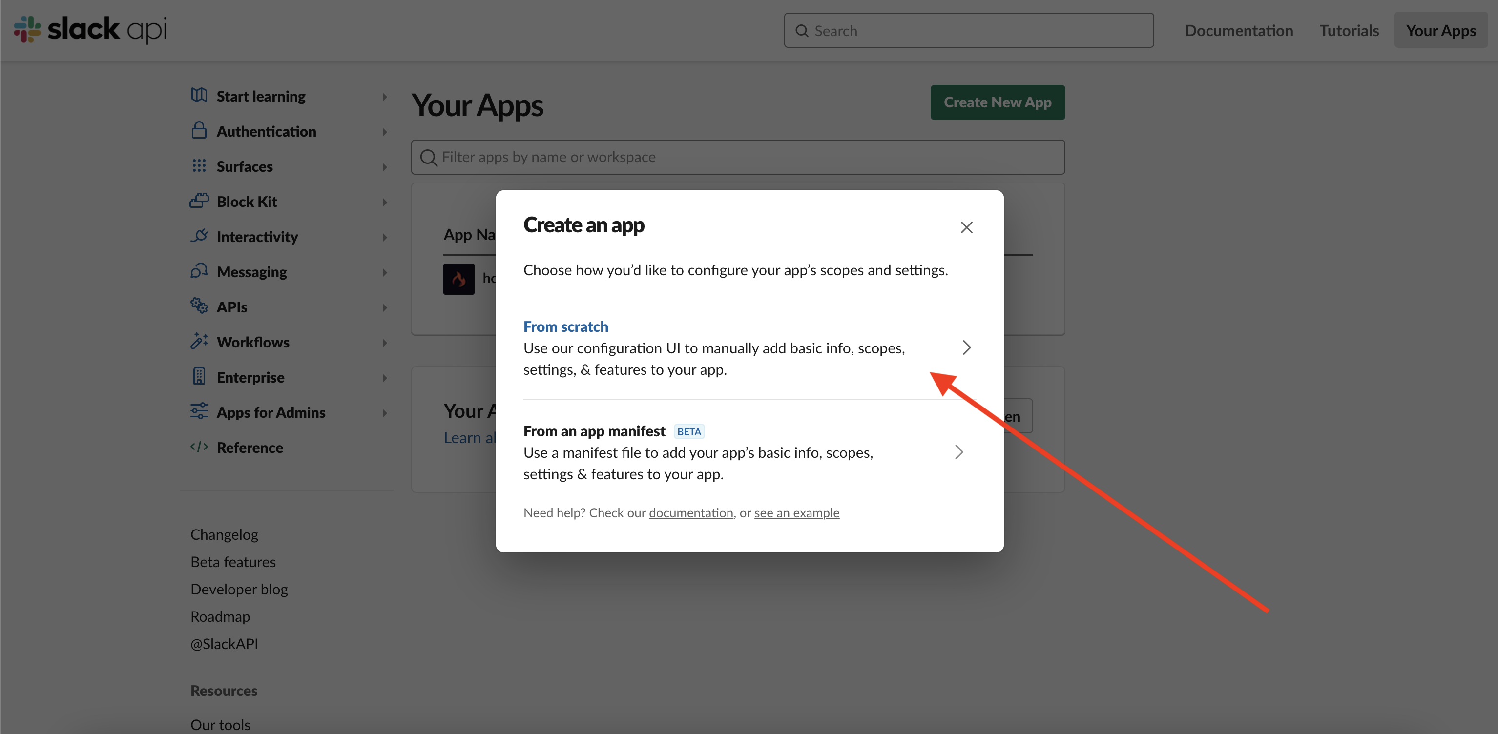Expand the Surfaces sidebar section arrow
The width and height of the screenshot is (1498, 734).
384,167
